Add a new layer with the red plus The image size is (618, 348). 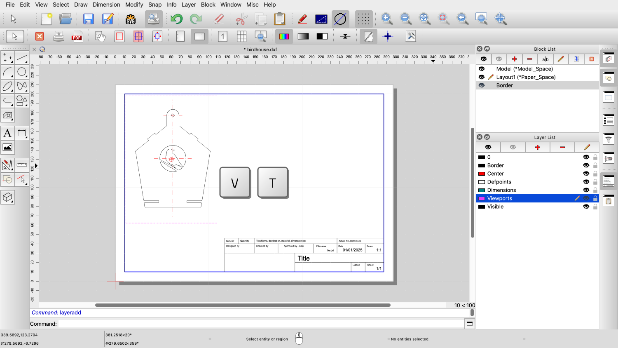[x=538, y=147]
